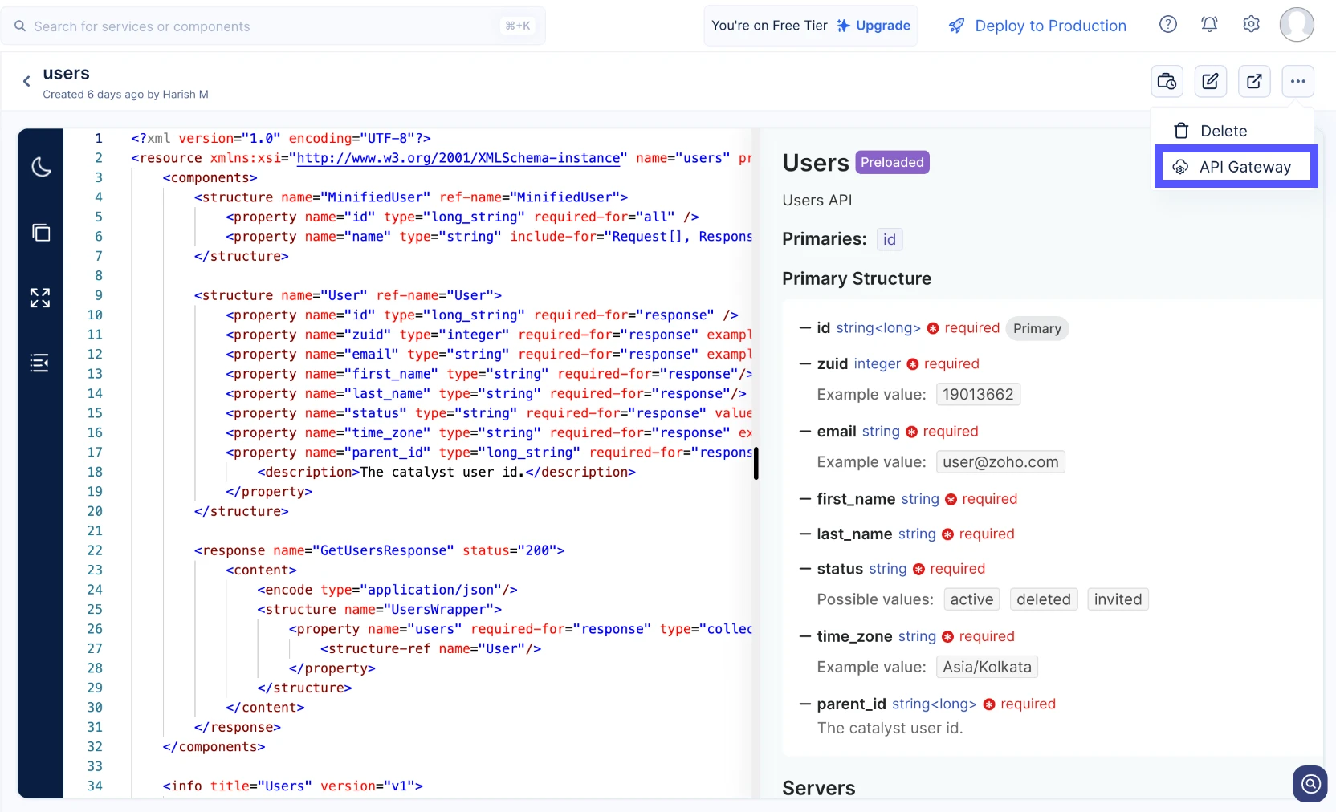The height and width of the screenshot is (812, 1336).
Task: Click example value Asia/Kolkata
Action: [x=987, y=667]
